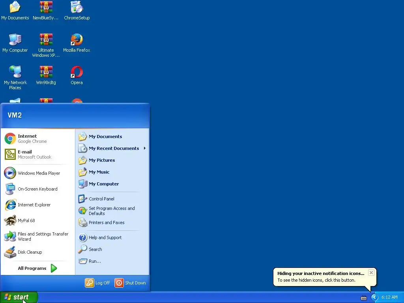Open Search magnifier icon
The image size is (404, 303).
pos(83,249)
